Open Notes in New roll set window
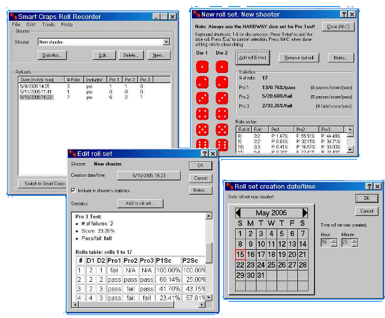Image resolution: width=385 pixels, height=318 pixels. click(x=341, y=58)
